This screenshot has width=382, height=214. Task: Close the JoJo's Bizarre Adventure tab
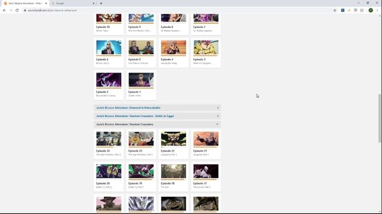point(46,4)
